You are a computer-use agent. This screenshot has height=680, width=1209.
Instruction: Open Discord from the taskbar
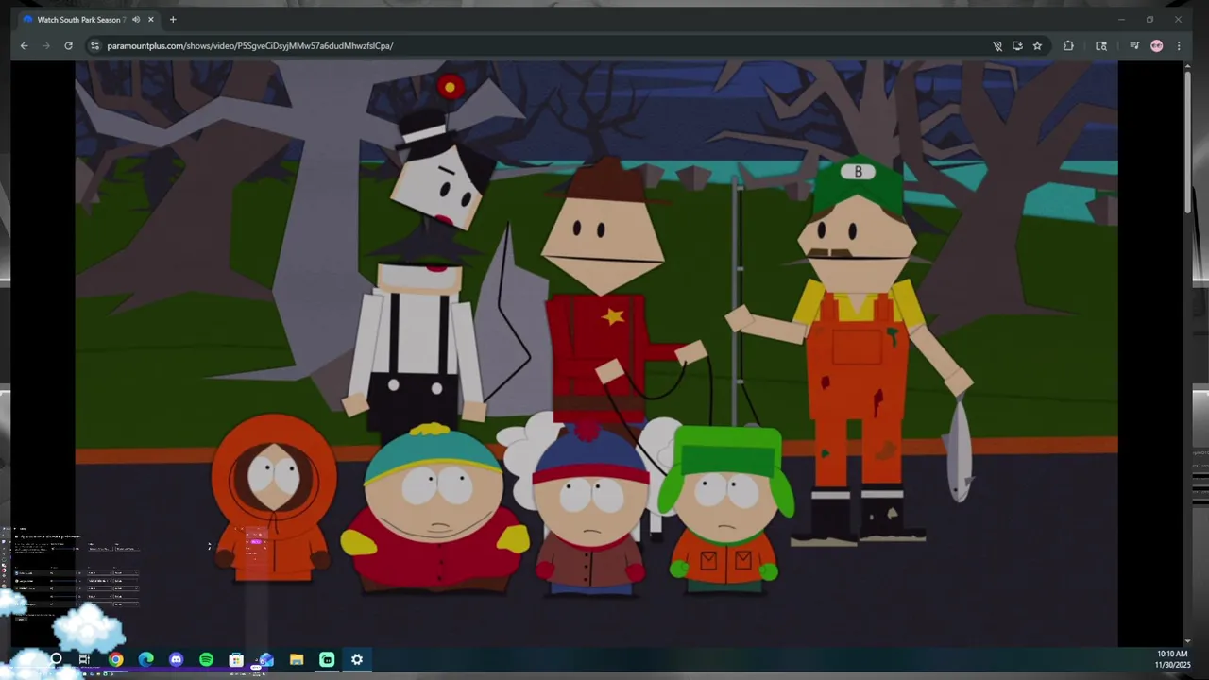176,659
